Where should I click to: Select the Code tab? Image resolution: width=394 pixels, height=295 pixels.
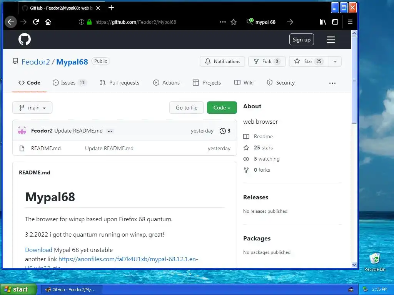29,83
